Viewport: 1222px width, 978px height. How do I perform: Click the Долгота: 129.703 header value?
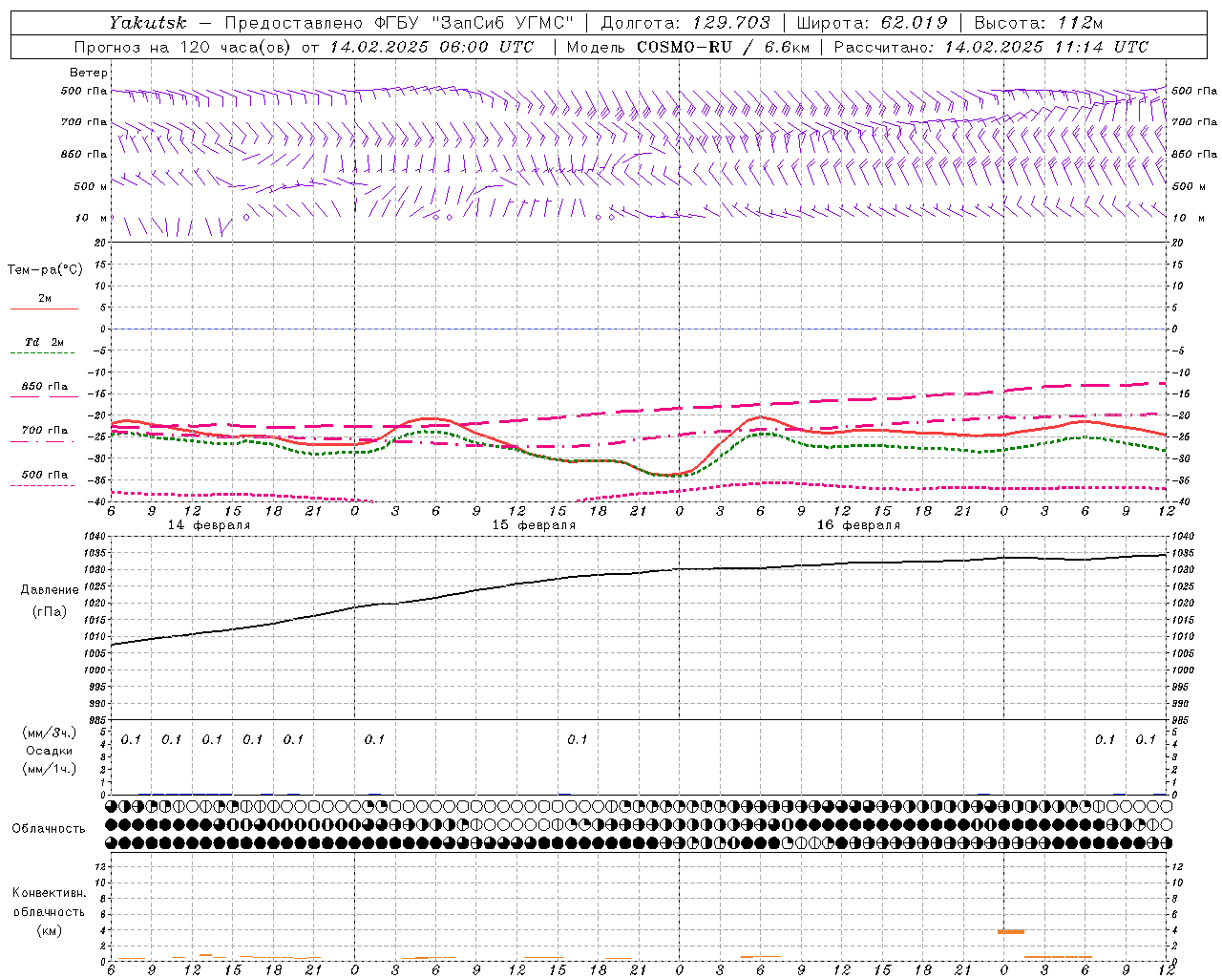click(x=685, y=22)
